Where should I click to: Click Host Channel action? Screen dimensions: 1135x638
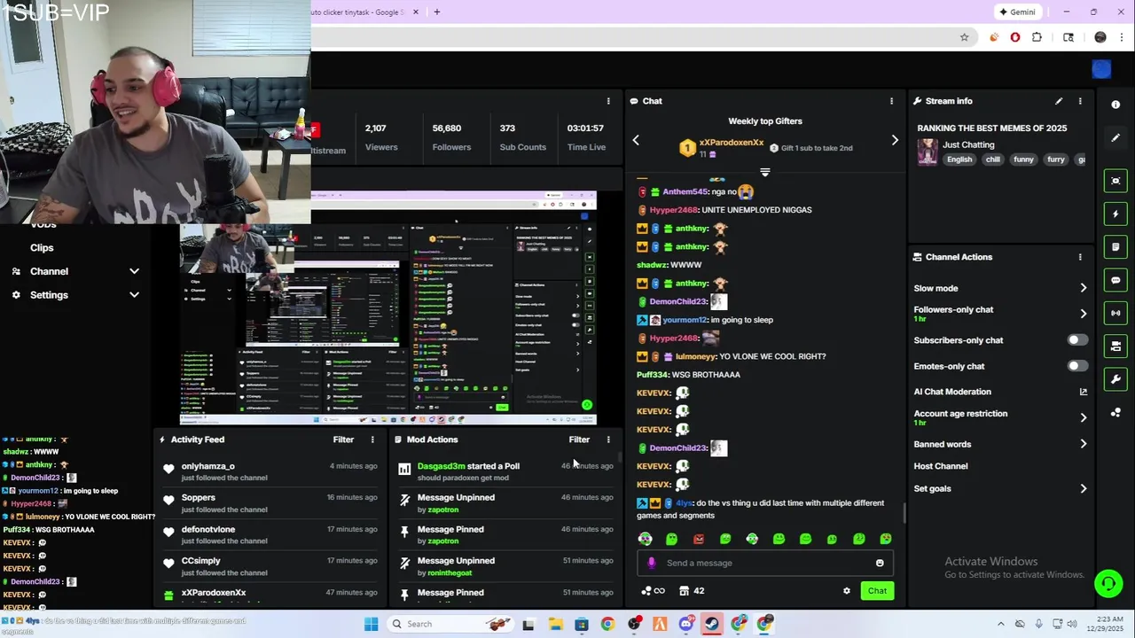tap(941, 466)
